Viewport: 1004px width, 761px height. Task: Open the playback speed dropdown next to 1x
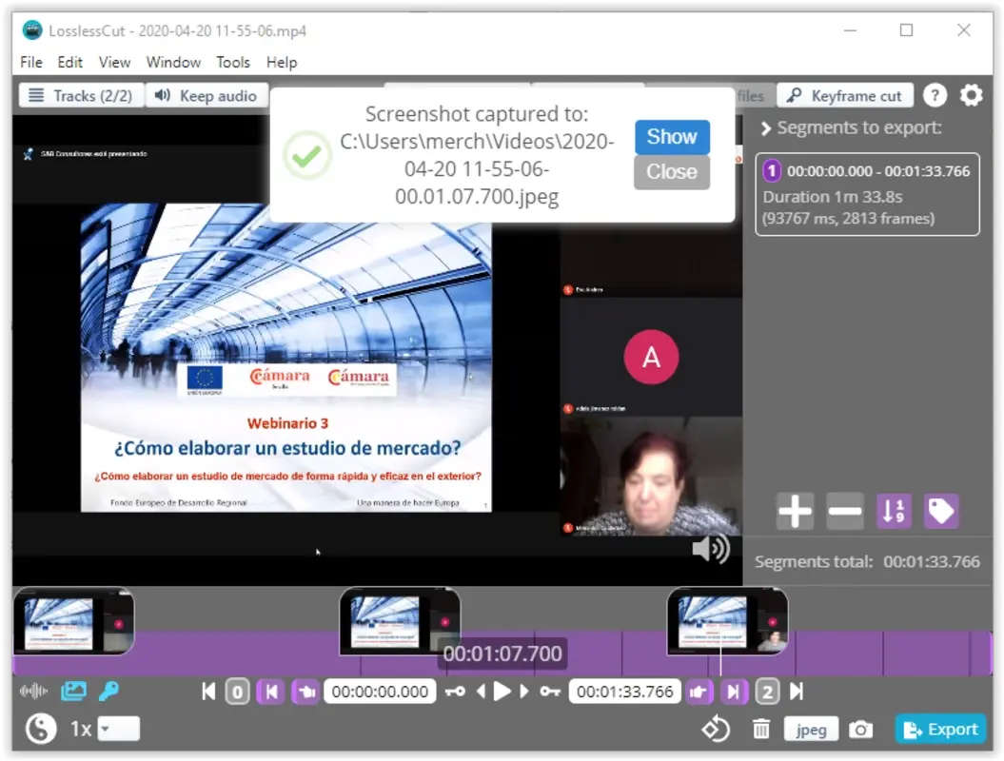click(117, 728)
